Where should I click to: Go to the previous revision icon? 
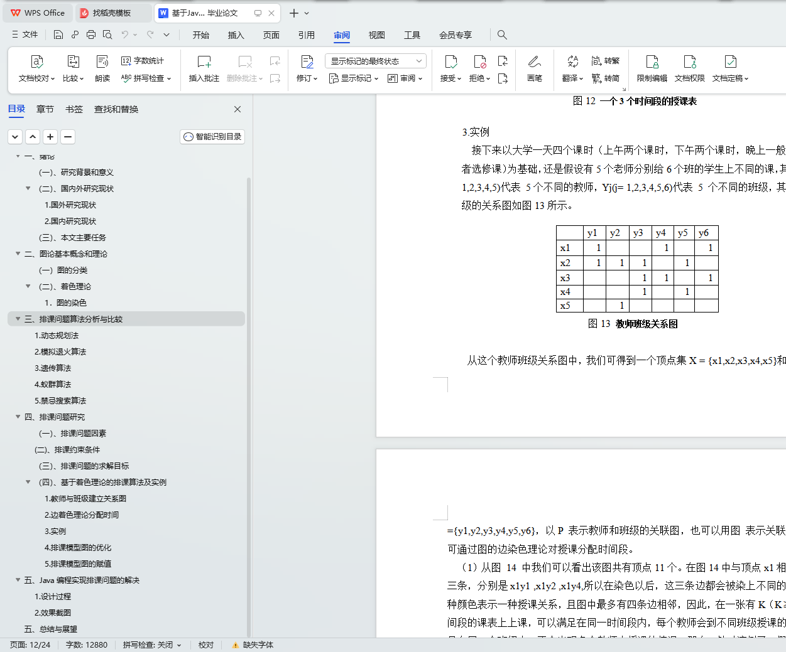pos(503,61)
